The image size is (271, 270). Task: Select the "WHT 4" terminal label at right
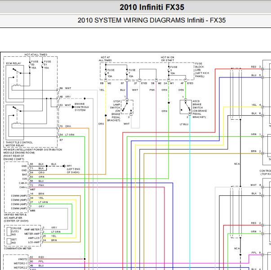tap(256, 185)
